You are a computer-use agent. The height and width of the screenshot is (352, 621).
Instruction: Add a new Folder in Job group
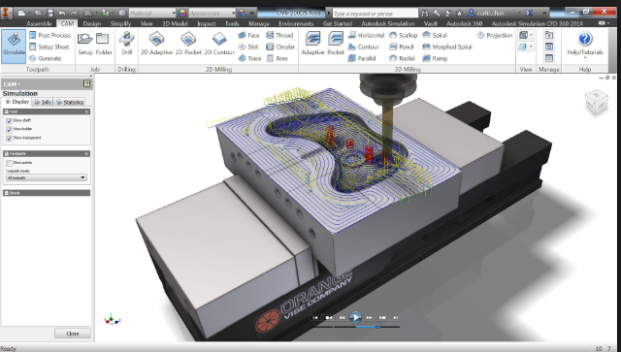coord(104,44)
